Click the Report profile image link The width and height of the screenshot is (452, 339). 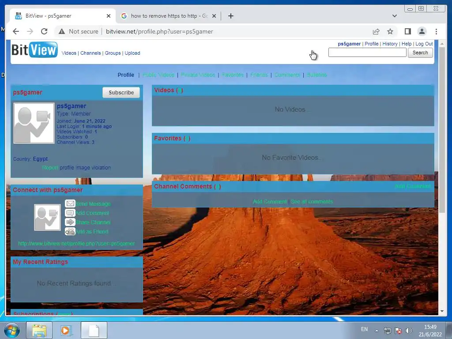click(50, 167)
